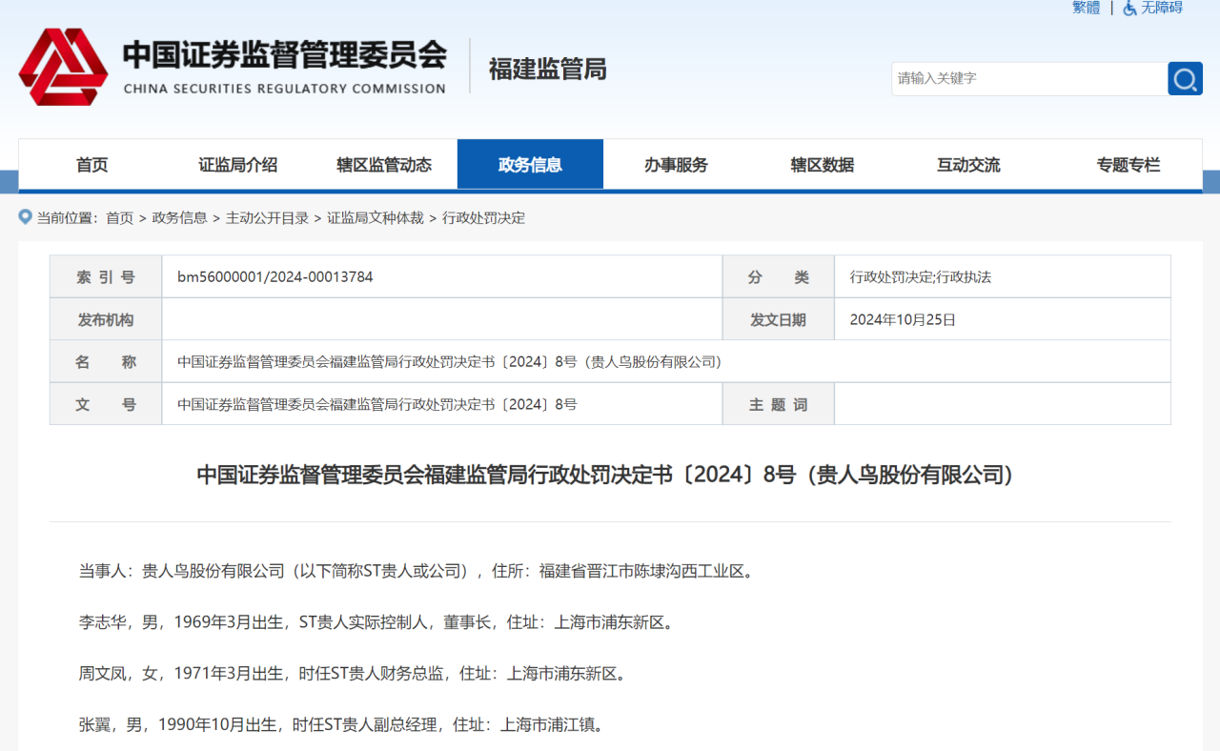This screenshot has height=751, width=1220.
Task: Click CHINA SECURITIES REGULATORY COMMISSION English subtitle
Action: 285,89
